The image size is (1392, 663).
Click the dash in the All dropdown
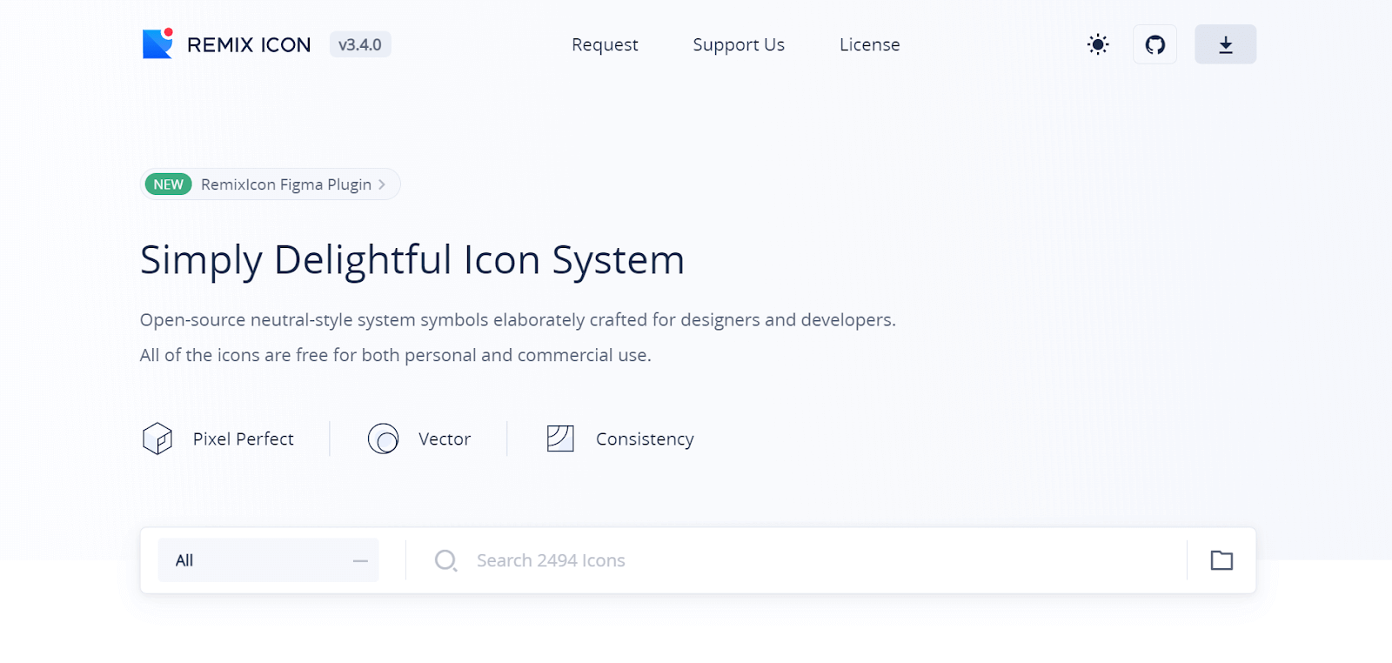pyautogui.click(x=360, y=561)
